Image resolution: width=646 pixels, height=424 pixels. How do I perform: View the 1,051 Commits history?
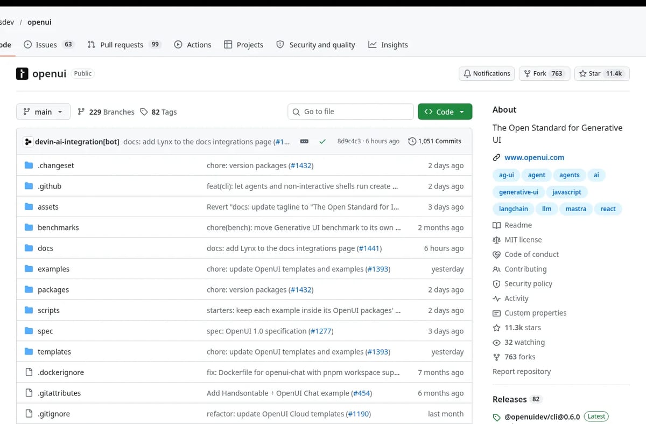434,141
